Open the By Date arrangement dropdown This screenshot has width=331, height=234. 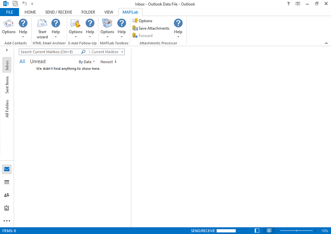[x=87, y=62]
